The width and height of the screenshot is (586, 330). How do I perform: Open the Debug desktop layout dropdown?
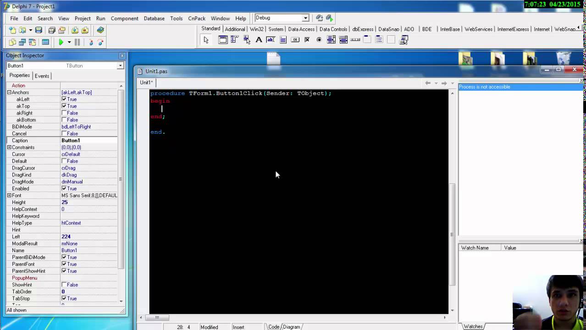pyautogui.click(x=305, y=18)
